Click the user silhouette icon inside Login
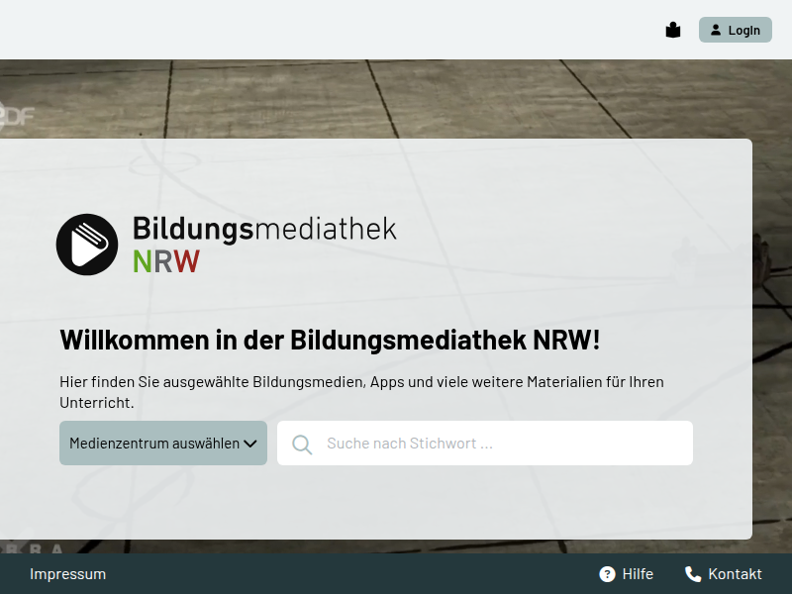 (716, 30)
